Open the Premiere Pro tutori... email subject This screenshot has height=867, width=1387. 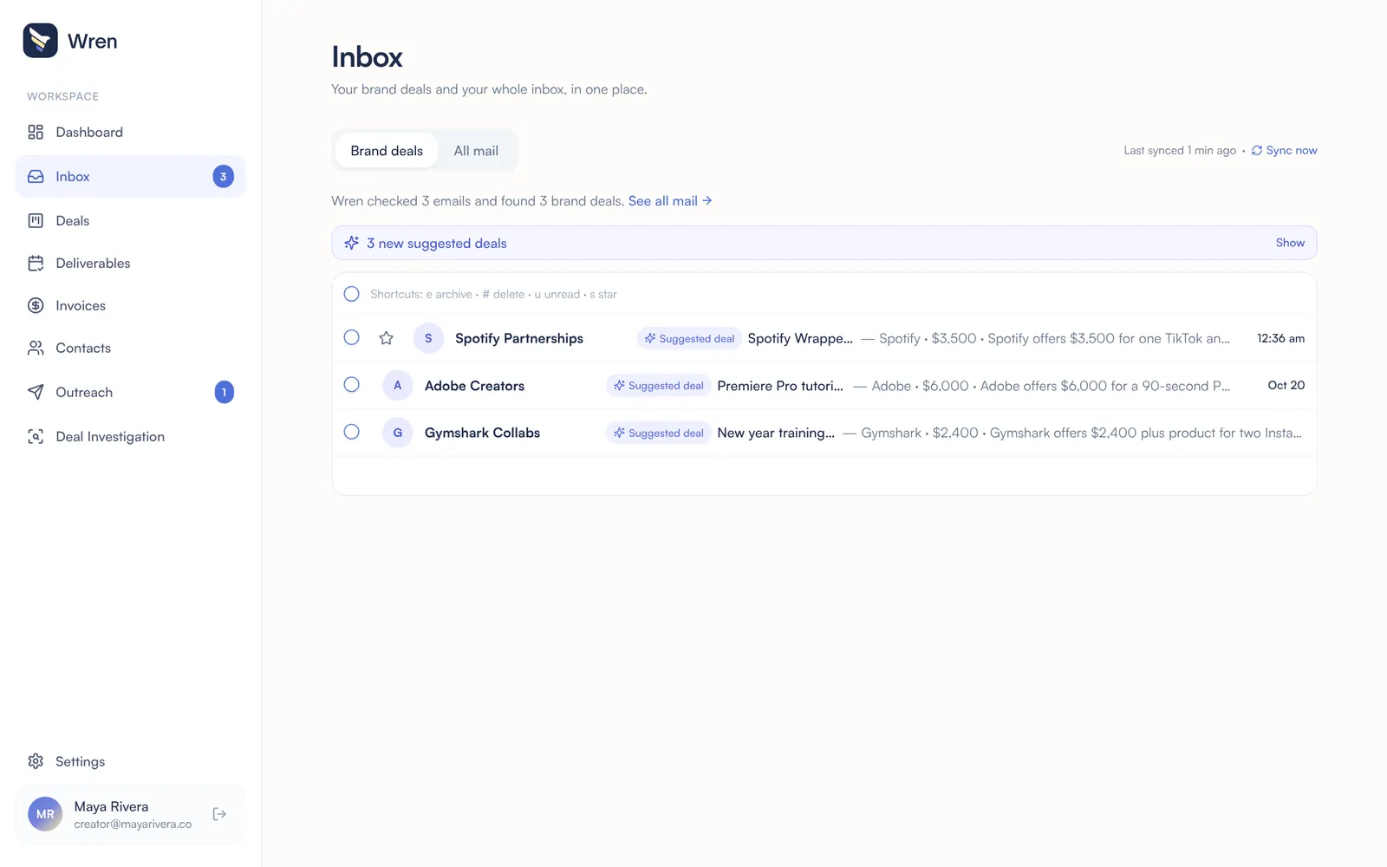pyautogui.click(x=780, y=386)
